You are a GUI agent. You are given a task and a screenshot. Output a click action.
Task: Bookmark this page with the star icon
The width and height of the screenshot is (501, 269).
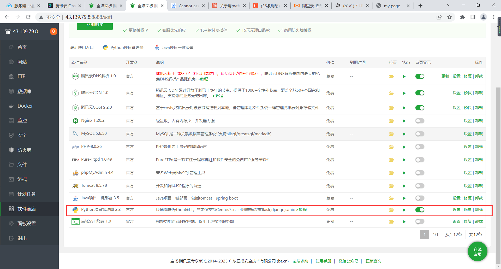point(449,17)
